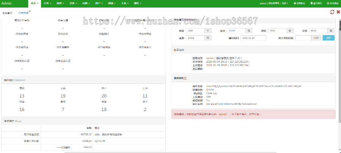This screenshot has width=341, height=153.
Task: Click the blue save button in statistics form
Action: tap(328, 38)
